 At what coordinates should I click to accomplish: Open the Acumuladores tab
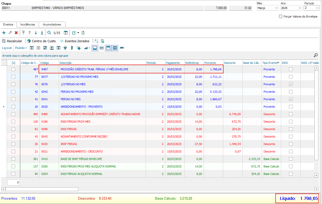pyautogui.click(x=52, y=24)
